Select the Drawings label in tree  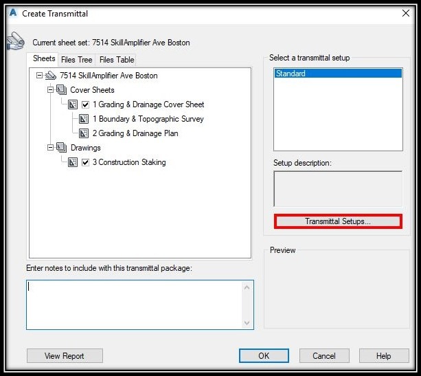click(x=85, y=148)
